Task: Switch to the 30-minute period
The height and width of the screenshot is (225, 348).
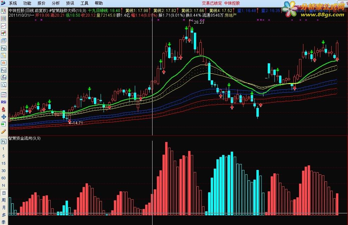Action: click(x=3, y=171)
